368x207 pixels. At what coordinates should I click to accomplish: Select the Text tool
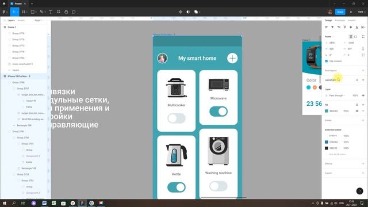click(51, 11)
